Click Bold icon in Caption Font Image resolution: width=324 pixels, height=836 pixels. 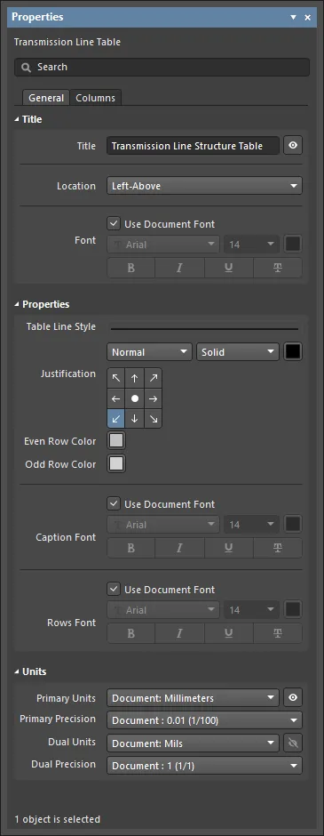(x=130, y=548)
